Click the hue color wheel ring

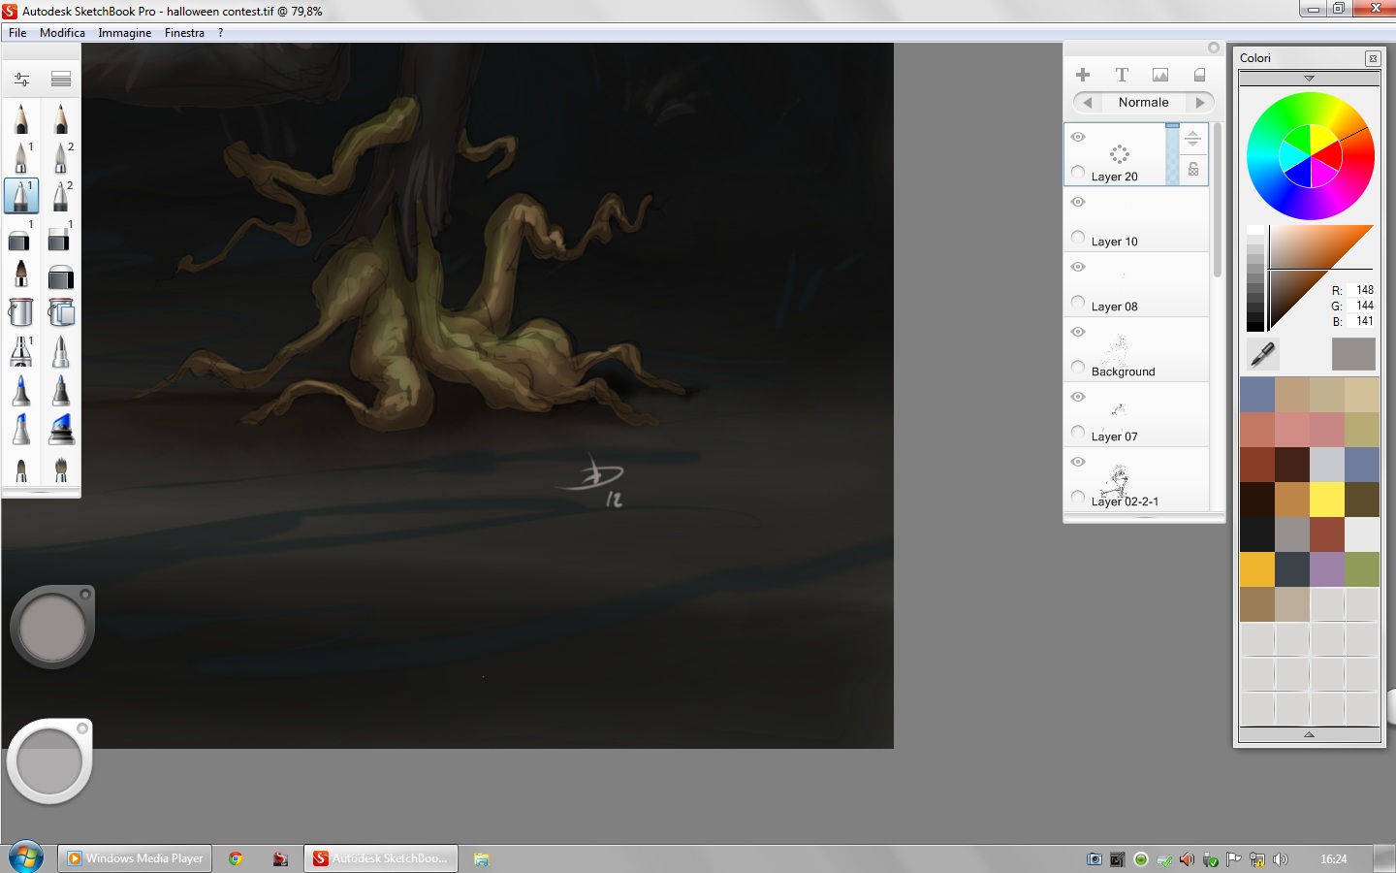(x=1311, y=155)
